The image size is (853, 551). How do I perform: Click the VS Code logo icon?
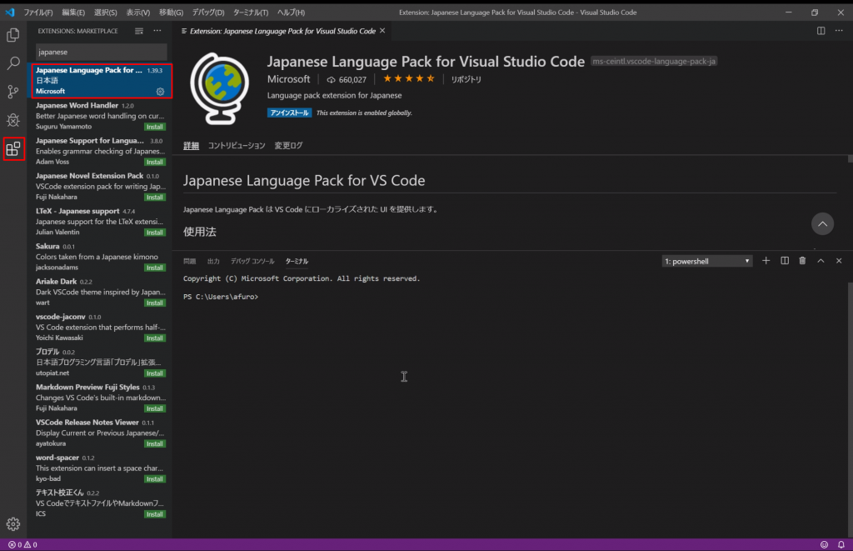[x=10, y=12]
